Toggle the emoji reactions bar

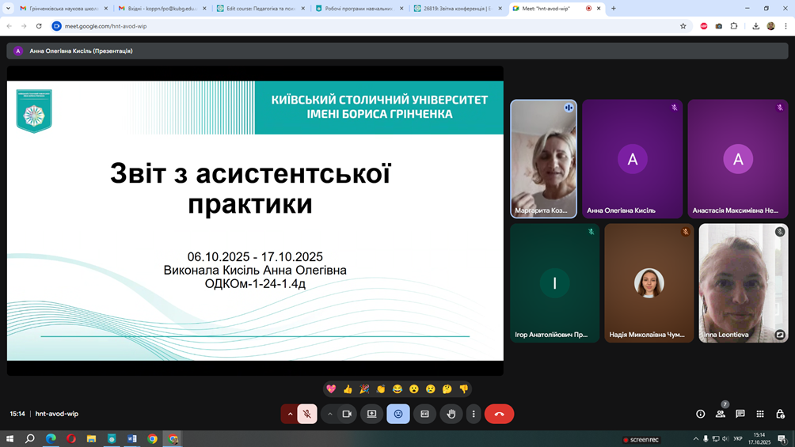coord(398,414)
